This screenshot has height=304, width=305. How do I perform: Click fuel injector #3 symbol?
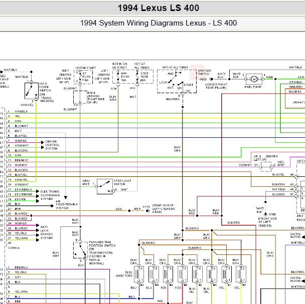[x=139, y=274]
